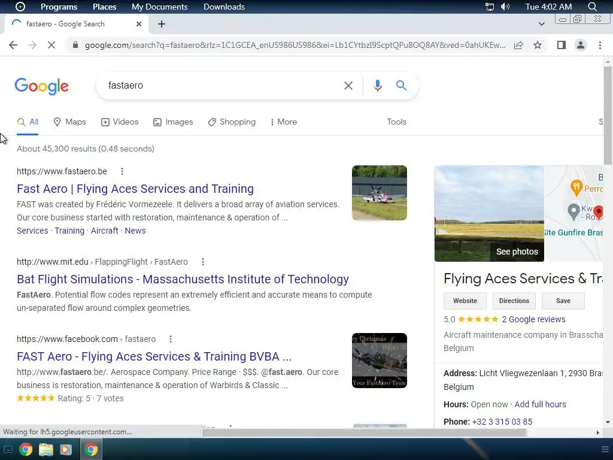This screenshot has width=613, height=460.
Task: Click the share page icon in address bar
Action: (x=518, y=45)
